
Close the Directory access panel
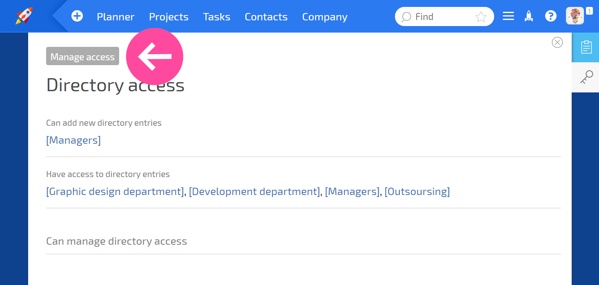(x=557, y=42)
